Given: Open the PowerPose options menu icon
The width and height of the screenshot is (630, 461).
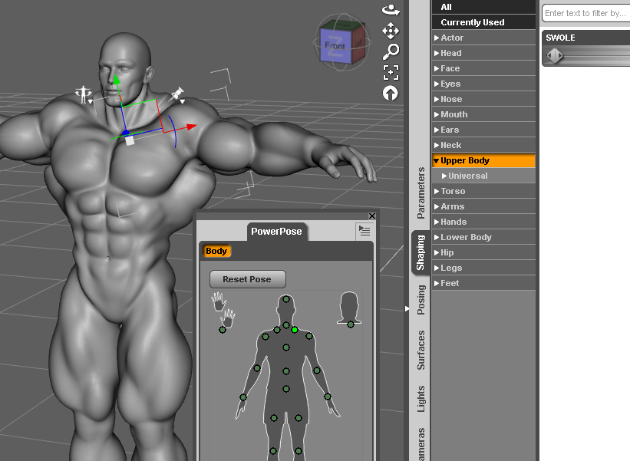Looking at the screenshot, I should pyautogui.click(x=364, y=231).
